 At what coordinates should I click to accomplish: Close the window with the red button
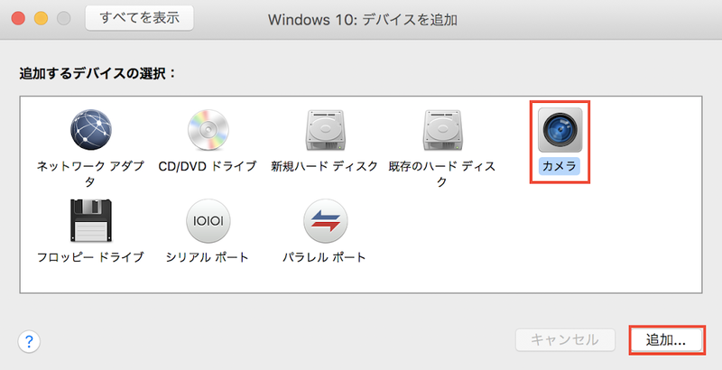click(19, 18)
